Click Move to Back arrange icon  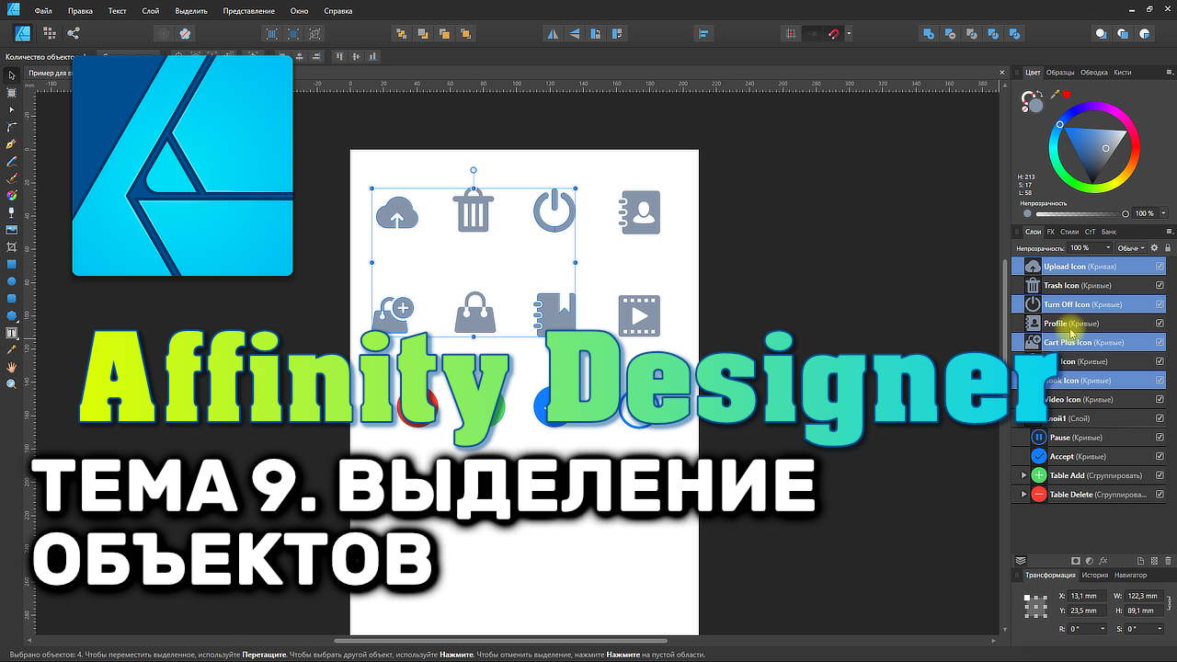[401, 34]
